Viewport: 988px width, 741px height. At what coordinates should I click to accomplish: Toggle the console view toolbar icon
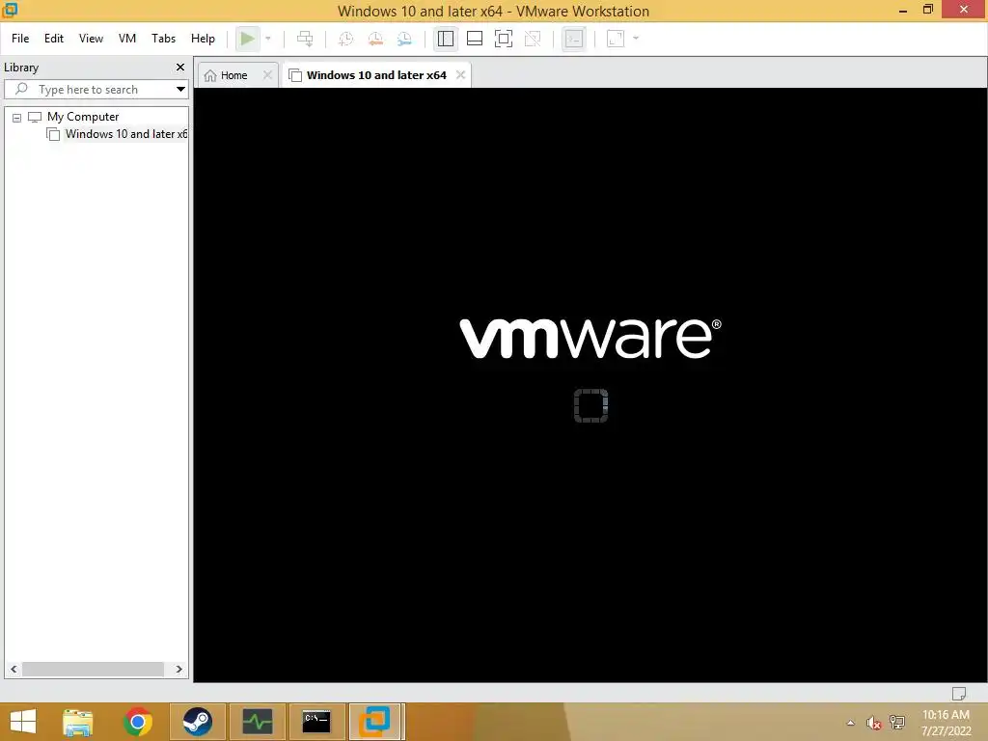click(x=573, y=39)
